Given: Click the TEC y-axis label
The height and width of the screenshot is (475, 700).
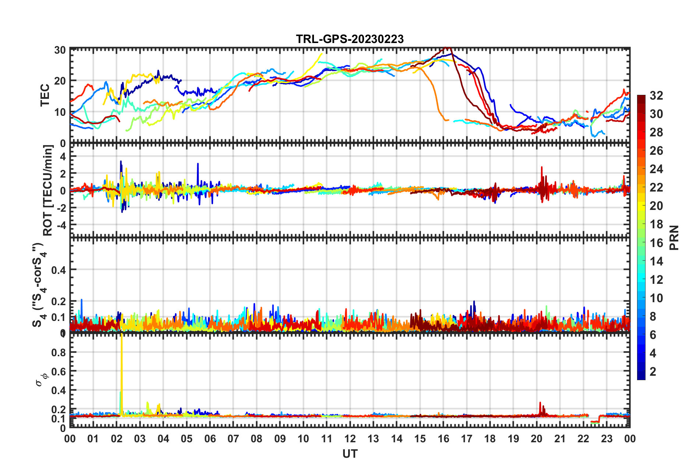Looking at the screenshot, I should pos(45,95).
